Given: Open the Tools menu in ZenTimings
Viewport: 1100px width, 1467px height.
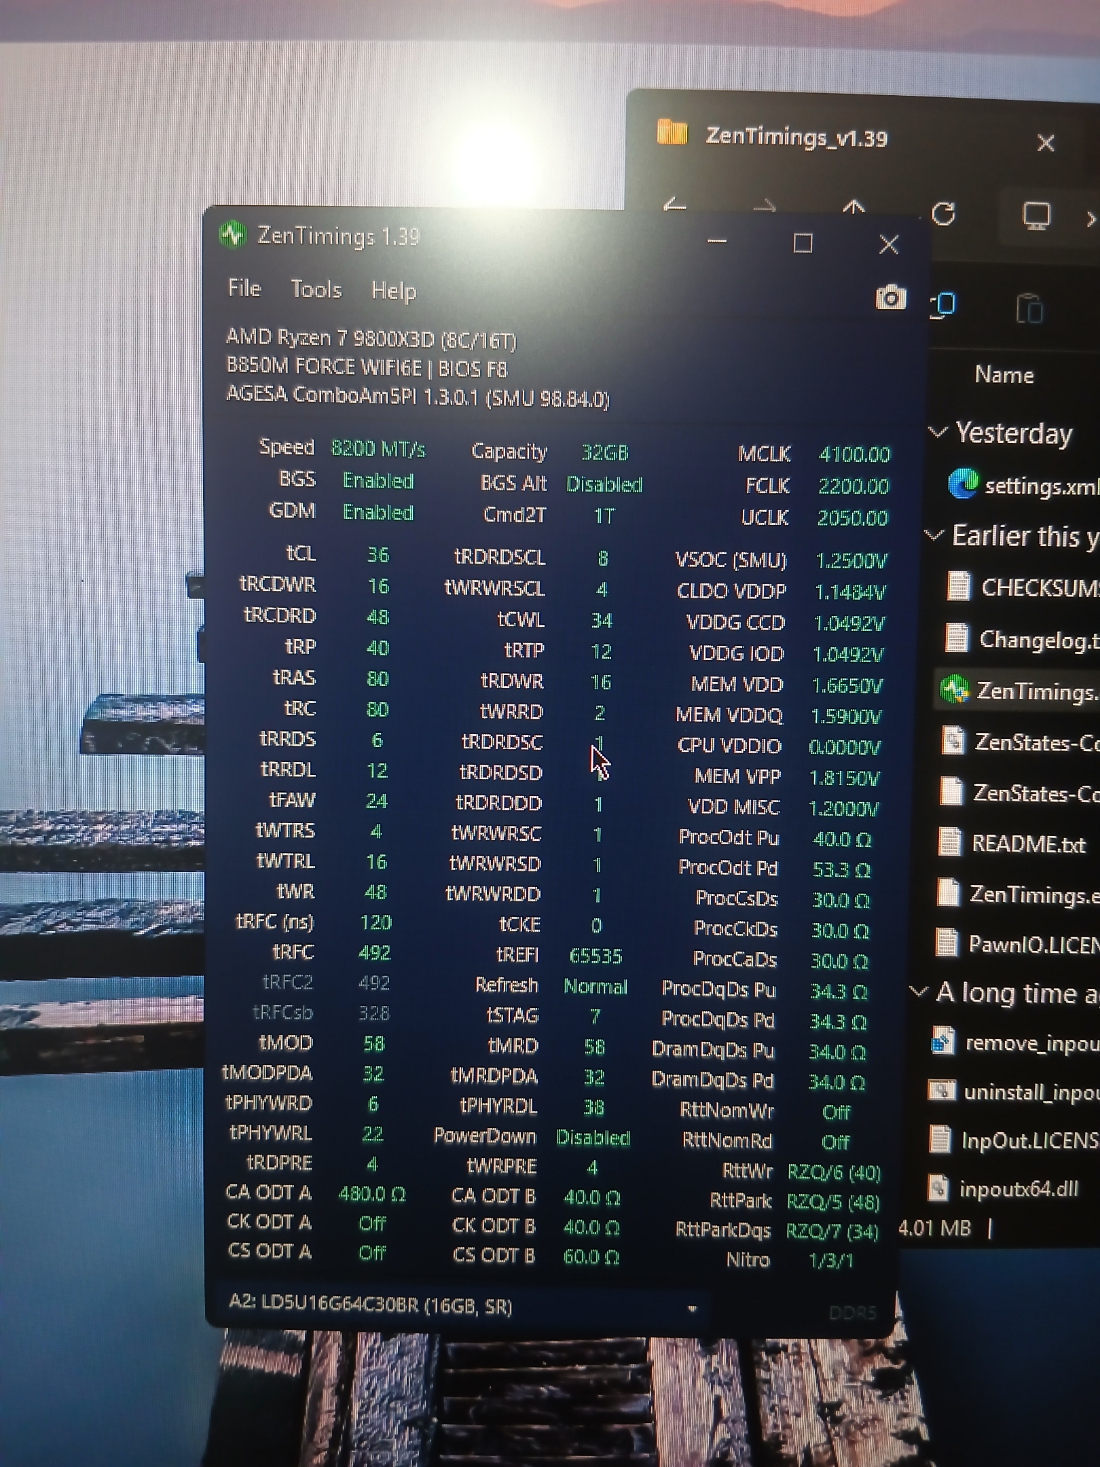Looking at the screenshot, I should tap(316, 289).
